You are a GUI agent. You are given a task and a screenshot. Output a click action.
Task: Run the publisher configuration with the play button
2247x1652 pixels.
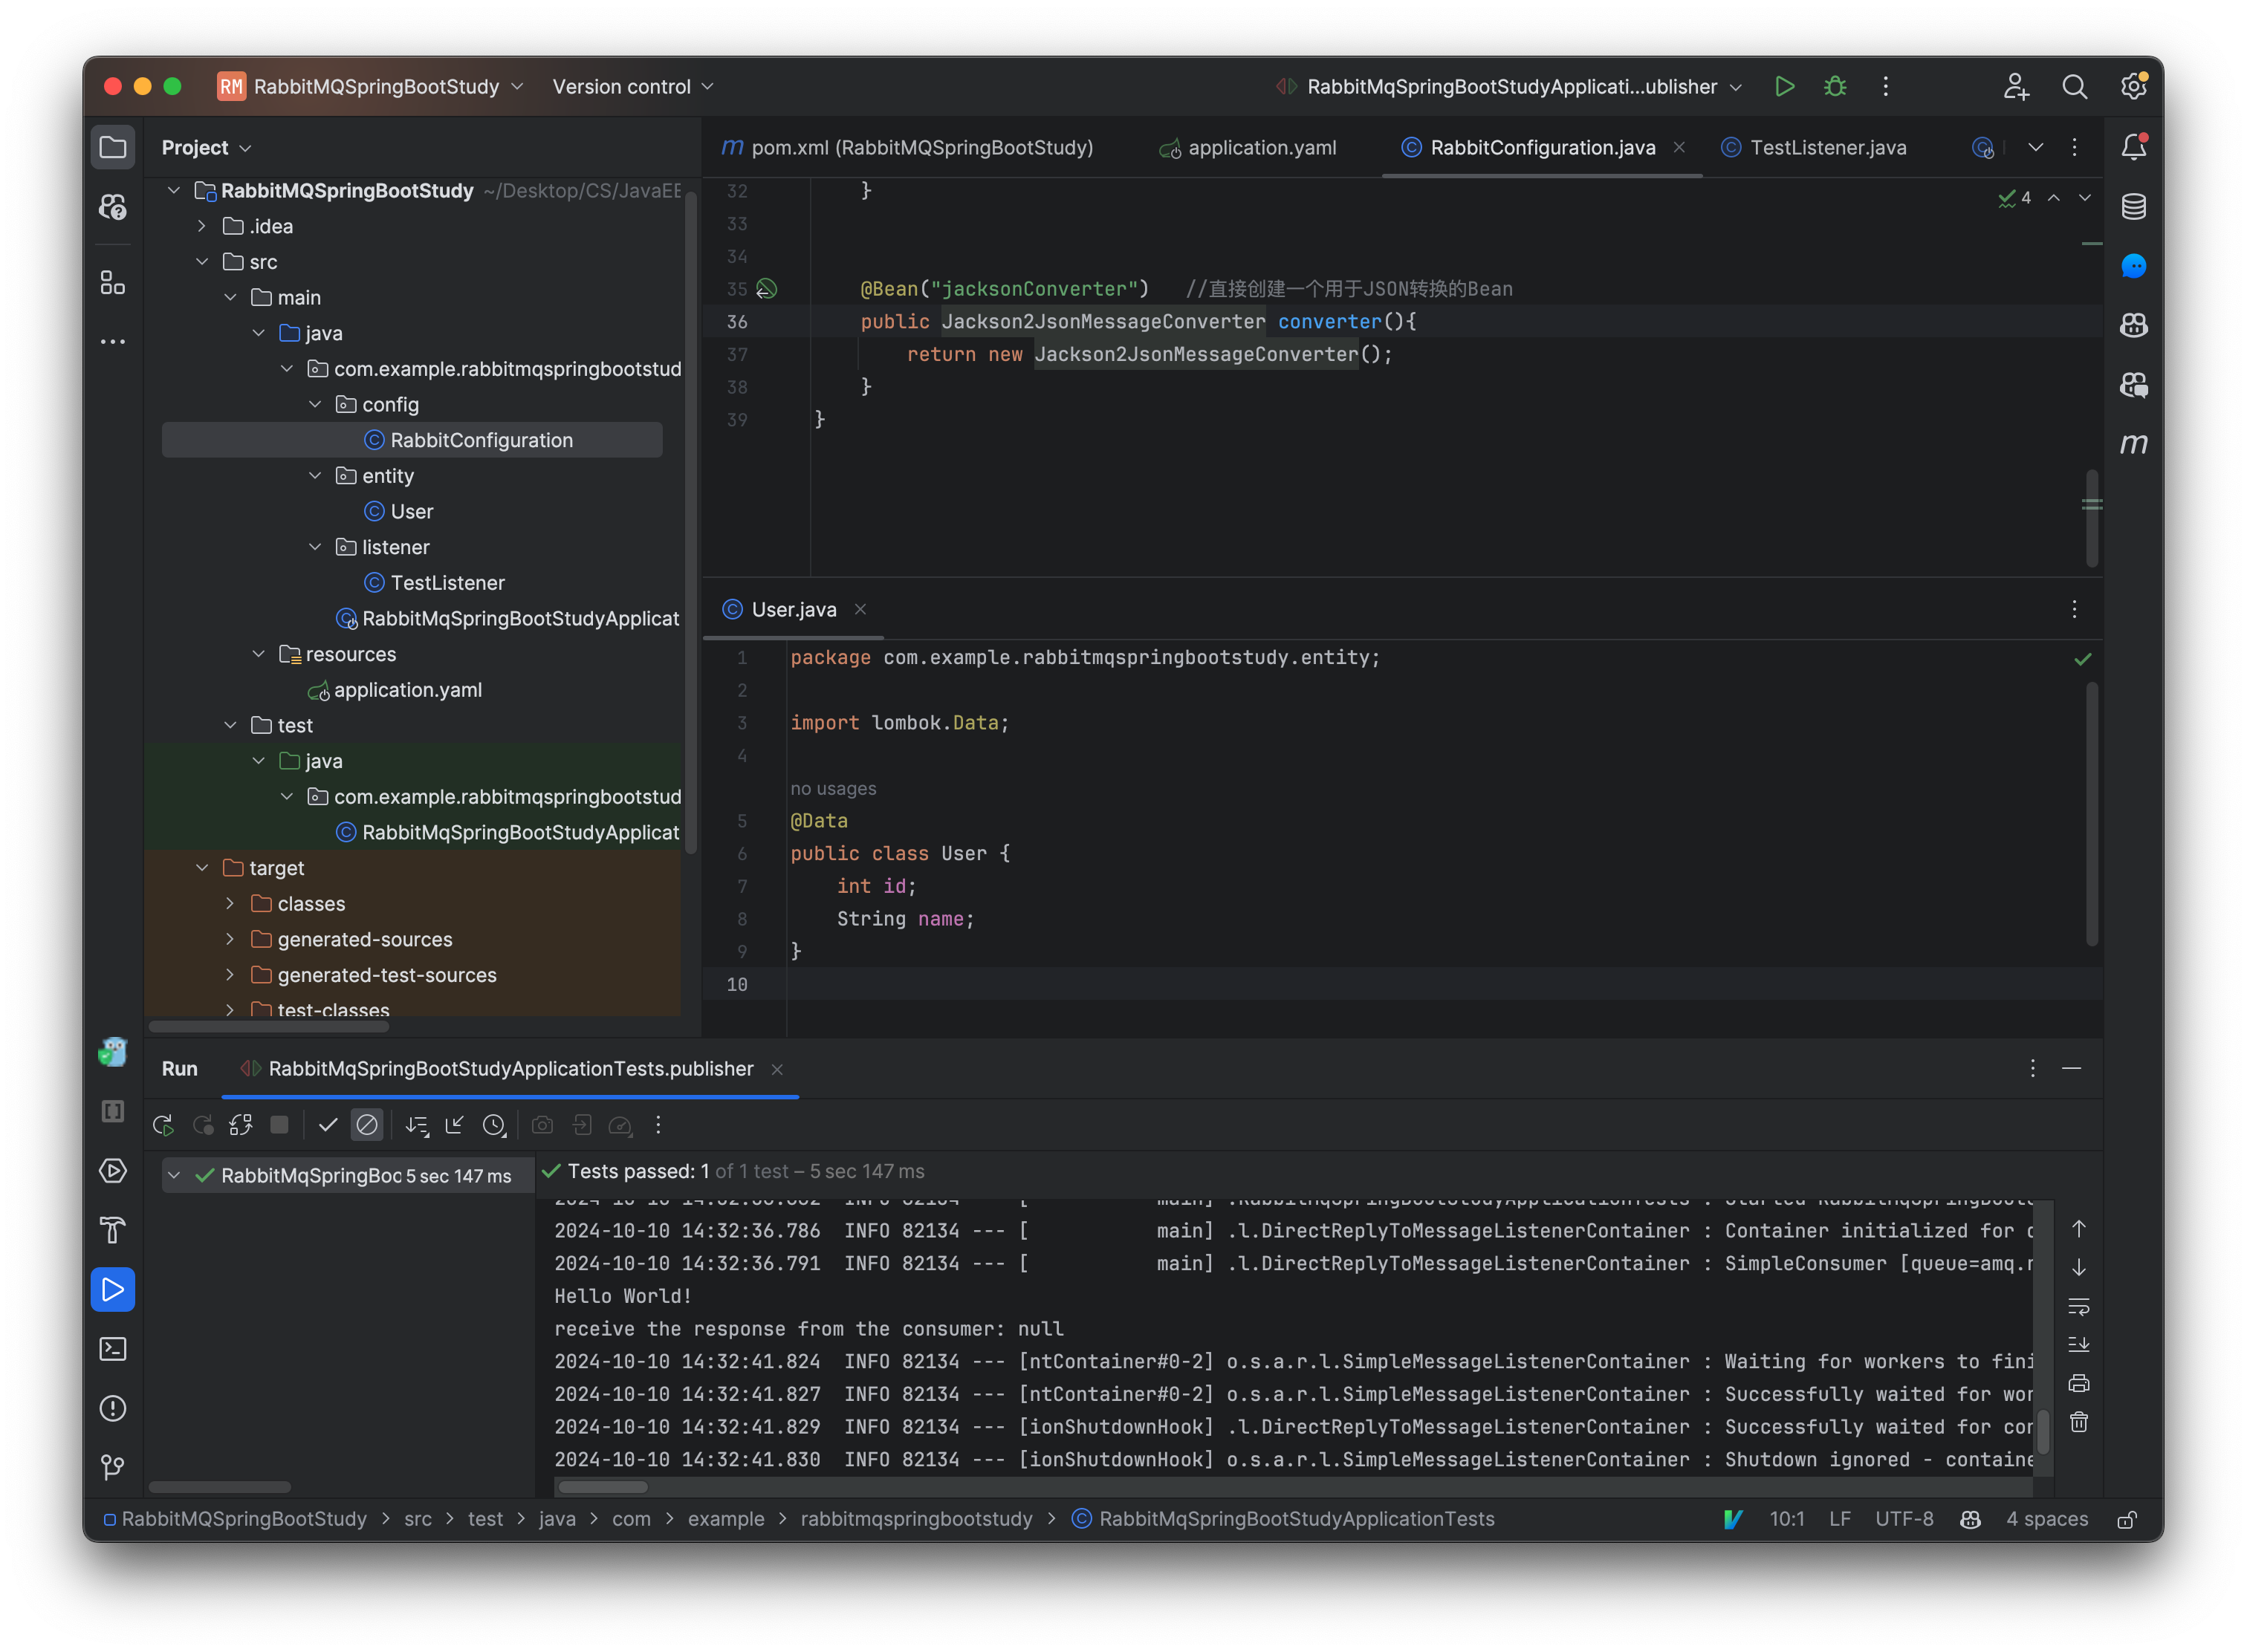coord(1785,87)
